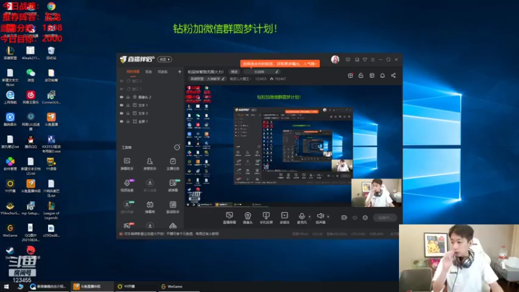Open the streamer avatar profile
Viewport: 519px width, 292px height.
335,59
